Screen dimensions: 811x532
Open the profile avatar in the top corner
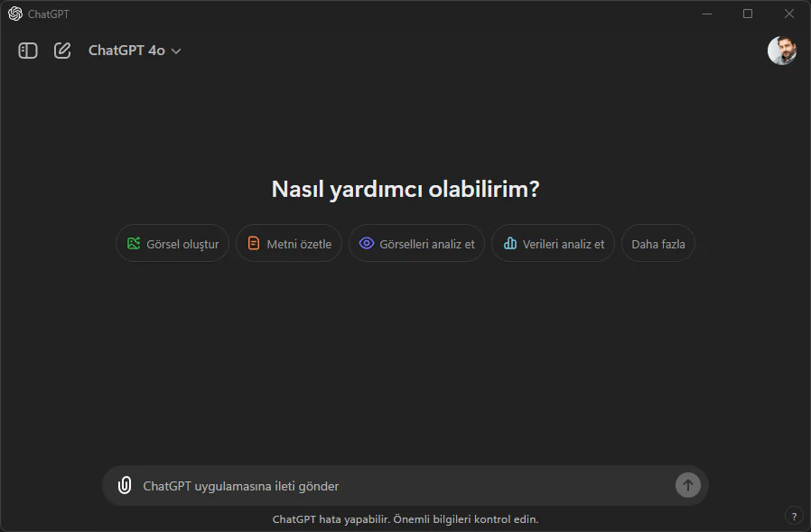781,51
